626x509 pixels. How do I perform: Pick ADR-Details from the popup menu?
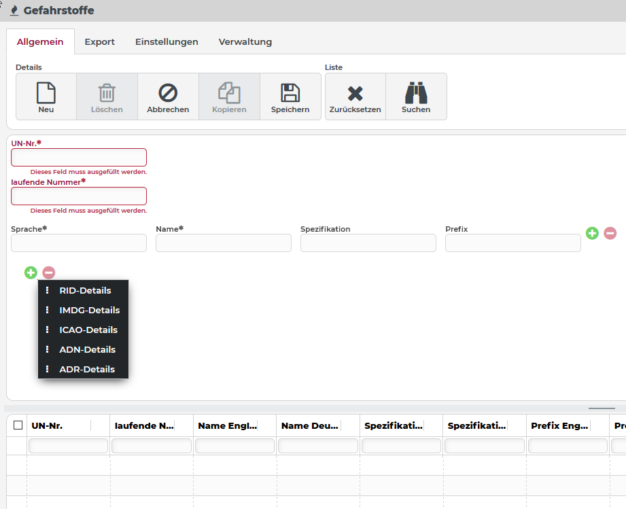point(87,369)
